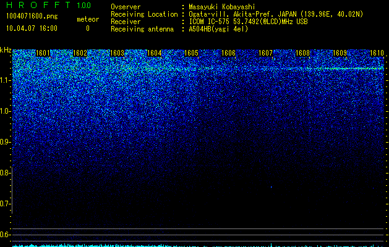Click the 0.9 kHz axis label
Image resolution: width=389 pixels, height=247 pixels.
5,142
